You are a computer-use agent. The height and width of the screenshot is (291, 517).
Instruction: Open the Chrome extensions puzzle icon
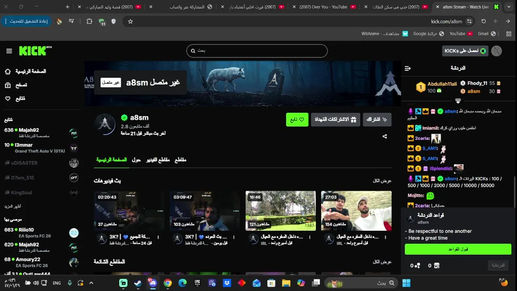[90, 21]
